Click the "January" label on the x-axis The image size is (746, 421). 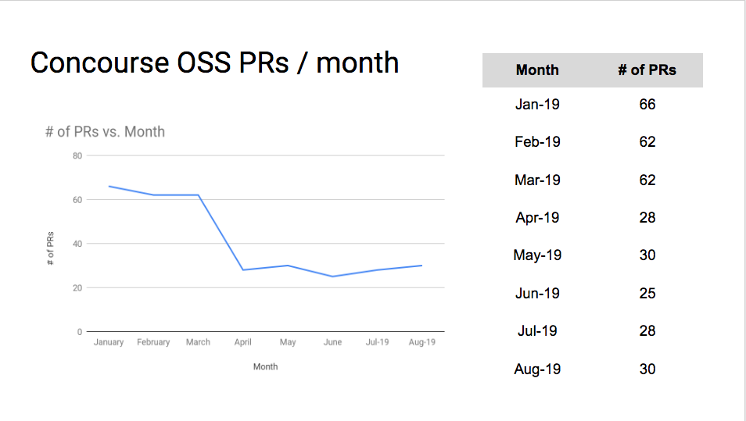109,342
